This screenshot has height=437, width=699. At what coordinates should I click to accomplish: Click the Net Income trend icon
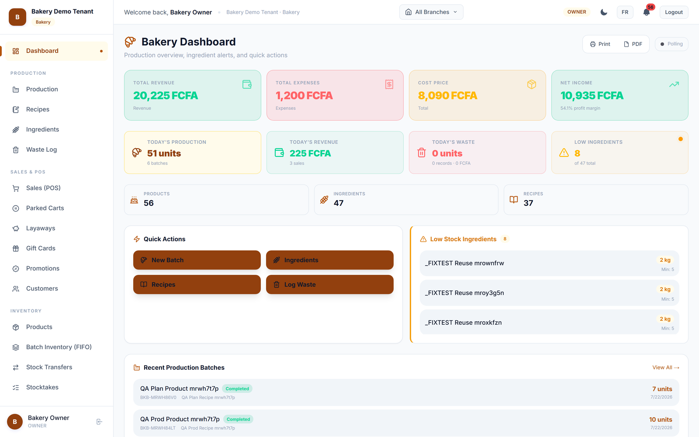click(x=674, y=84)
